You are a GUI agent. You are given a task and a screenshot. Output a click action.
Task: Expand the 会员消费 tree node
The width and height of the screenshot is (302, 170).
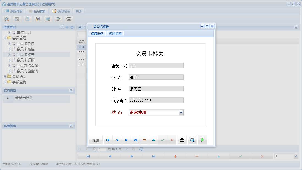pos(4,76)
